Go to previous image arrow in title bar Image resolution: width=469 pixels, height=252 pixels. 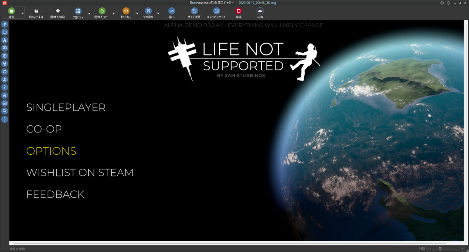pos(442,3)
